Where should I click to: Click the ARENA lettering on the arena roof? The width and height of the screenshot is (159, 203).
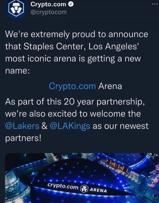tap(98, 190)
